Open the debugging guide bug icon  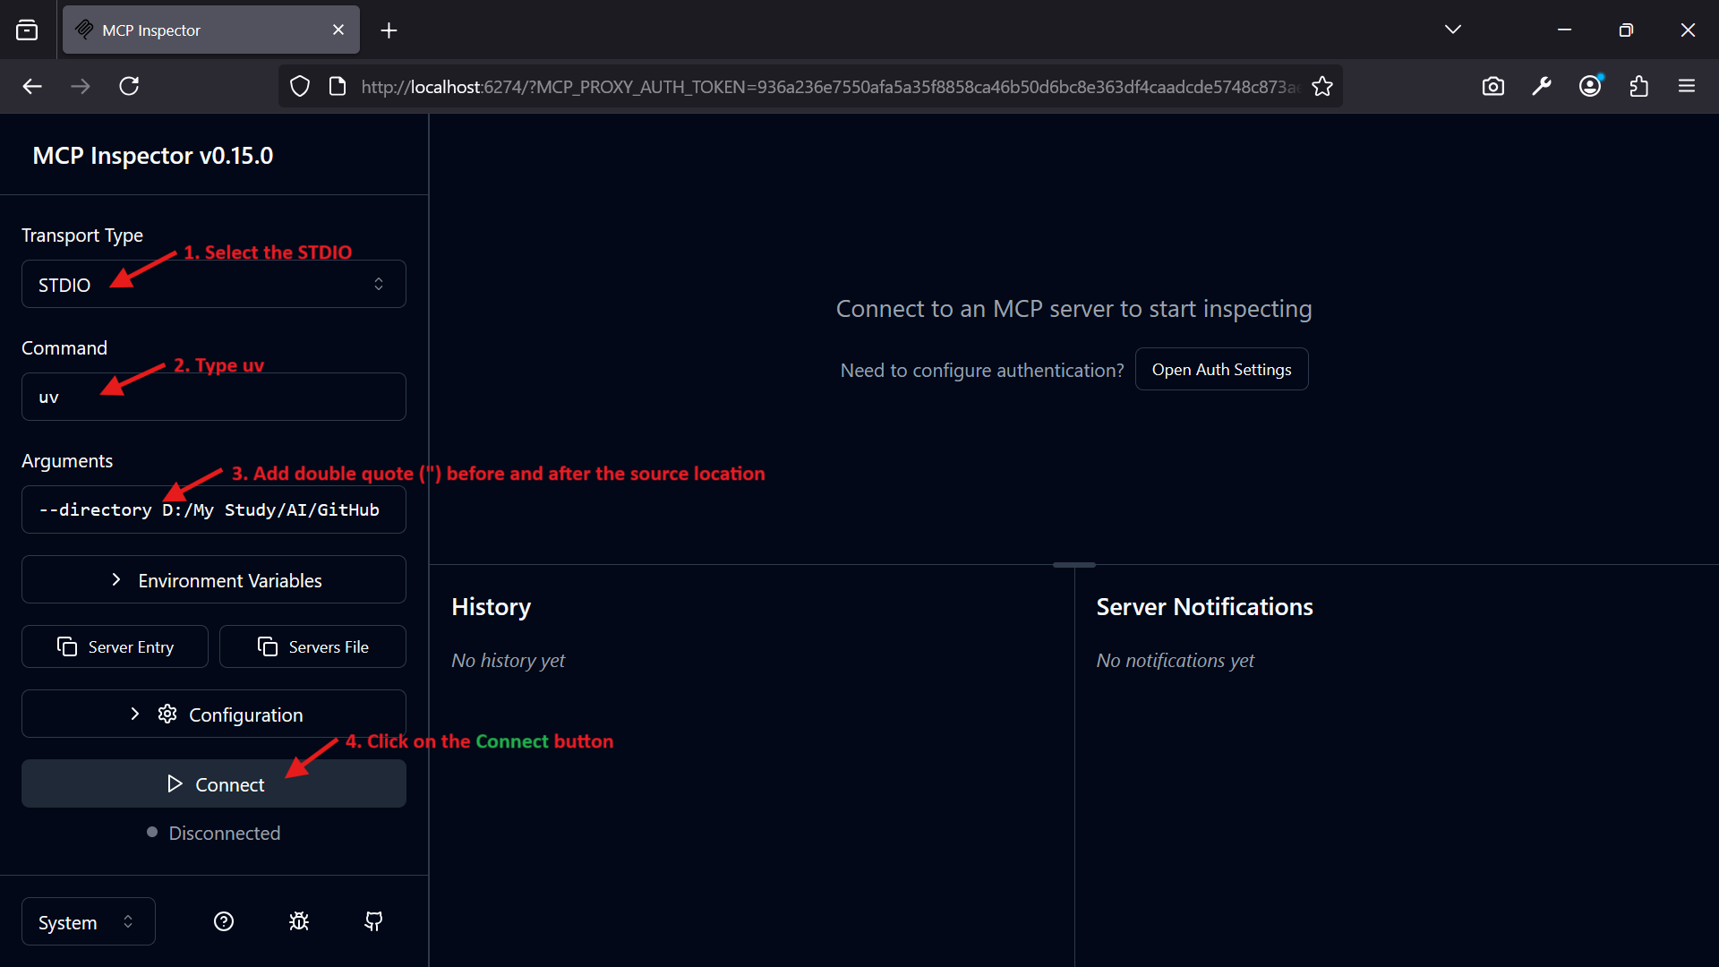tap(299, 921)
